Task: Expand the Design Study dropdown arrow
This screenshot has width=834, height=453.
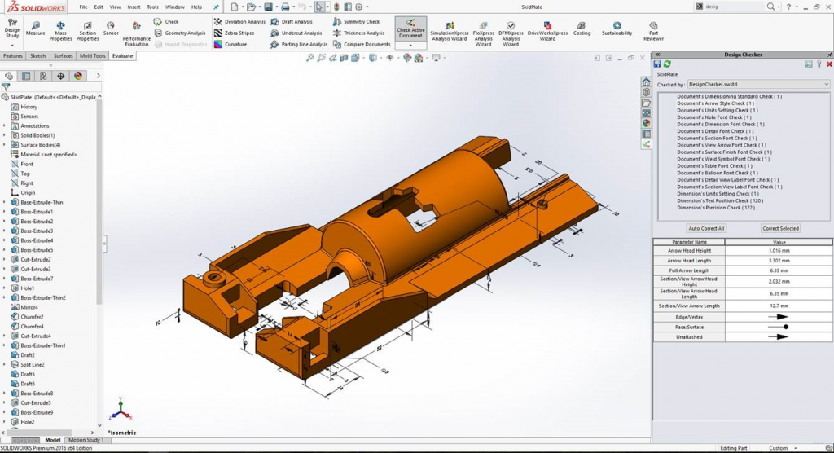Action: point(12,44)
